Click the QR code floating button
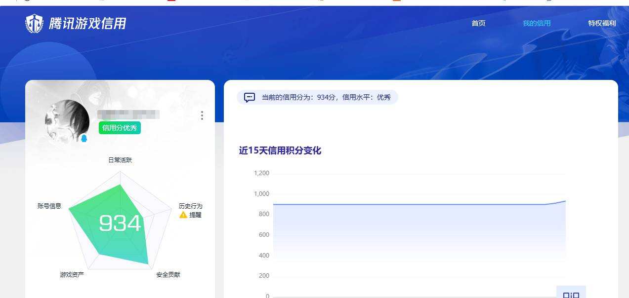 tap(571, 292)
